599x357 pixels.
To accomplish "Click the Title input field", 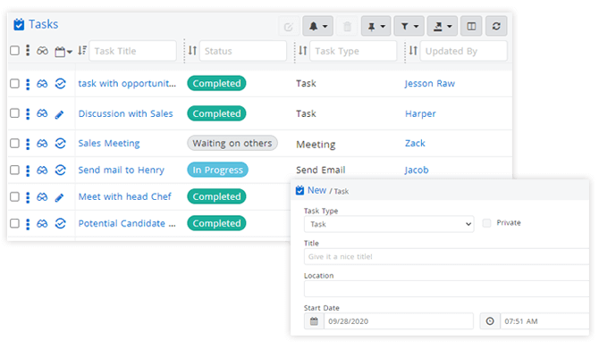I will tap(447, 257).
